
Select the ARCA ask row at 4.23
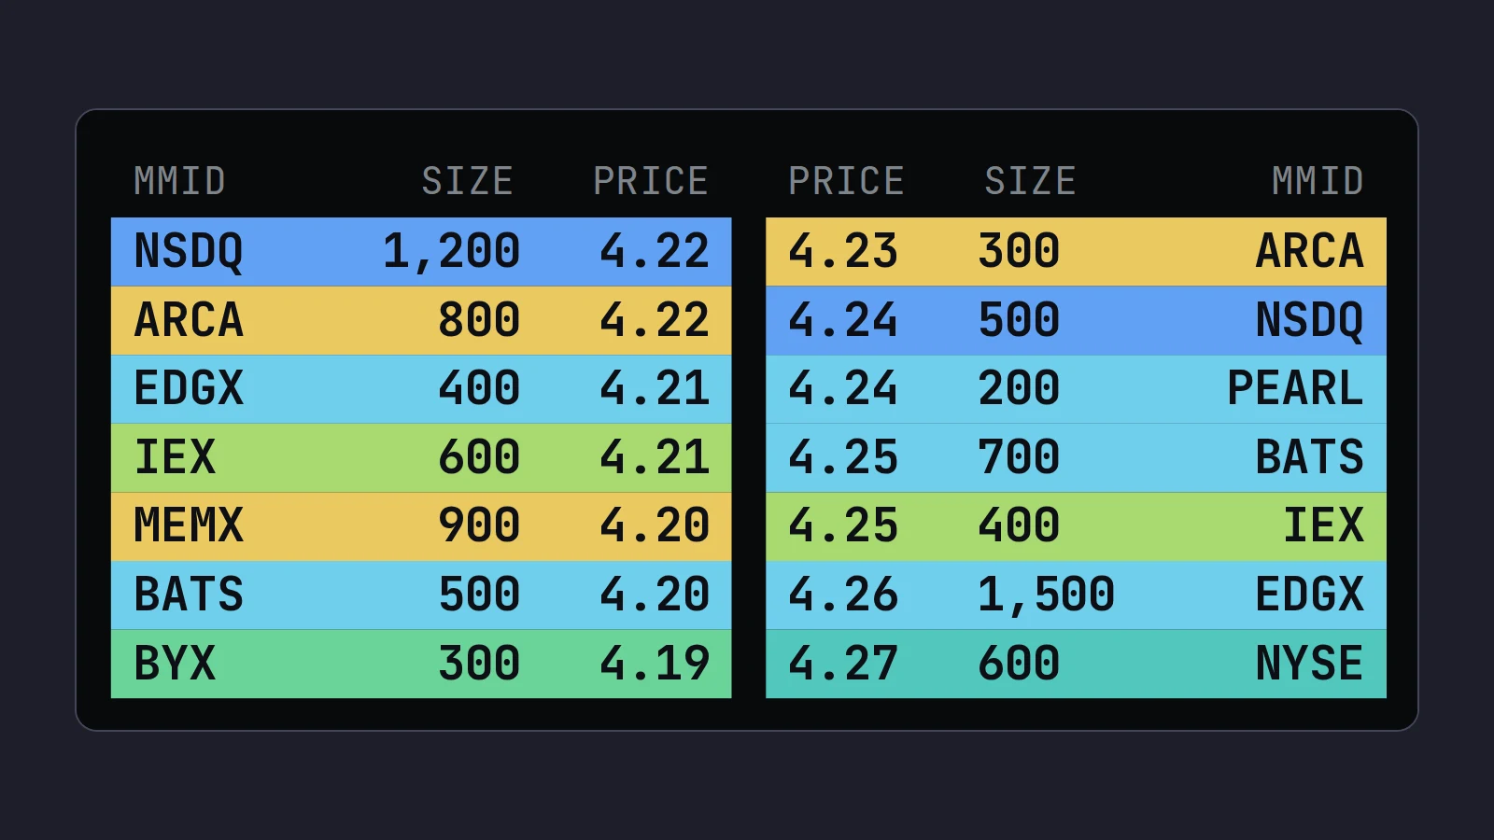coord(1076,252)
